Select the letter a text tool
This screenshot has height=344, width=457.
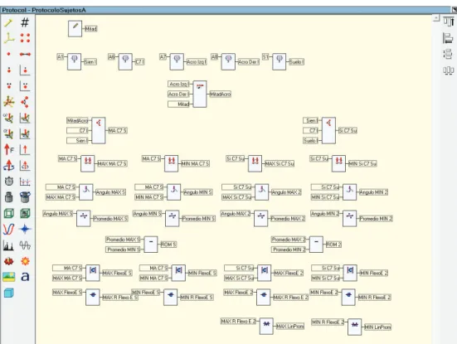click(x=25, y=276)
